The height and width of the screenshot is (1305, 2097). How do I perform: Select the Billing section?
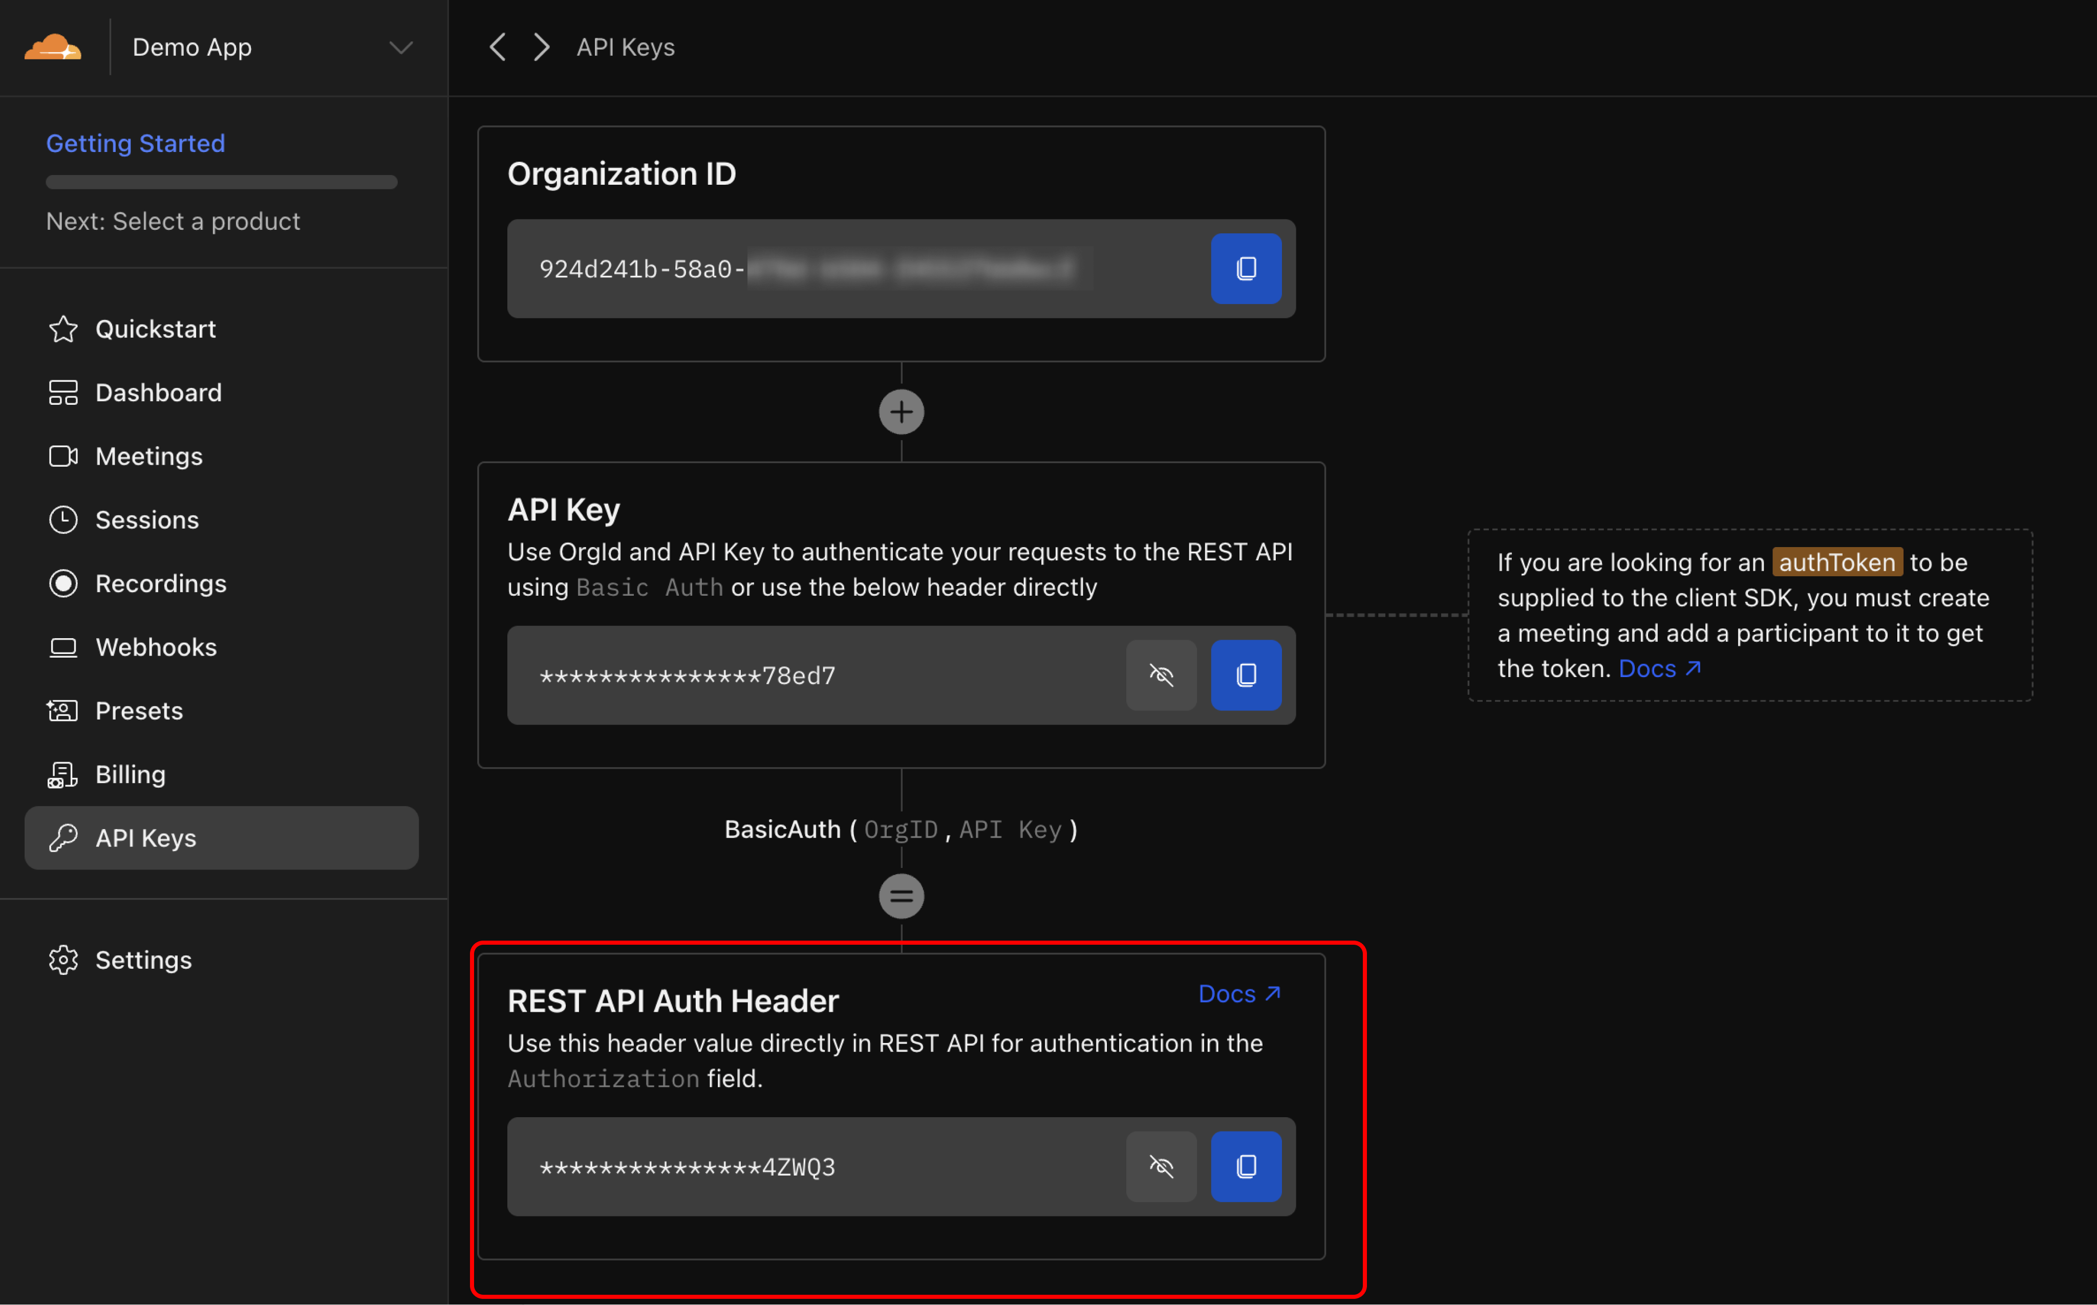(130, 774)
